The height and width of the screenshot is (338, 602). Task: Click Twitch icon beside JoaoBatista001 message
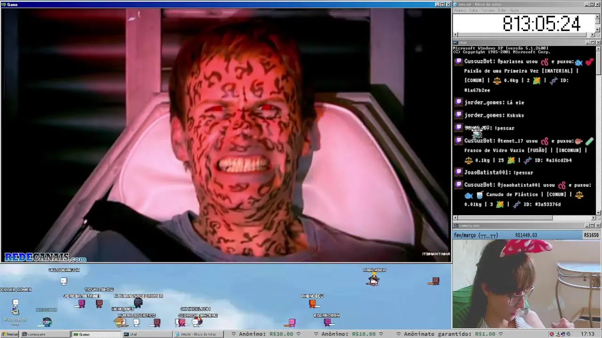point(459,172)
